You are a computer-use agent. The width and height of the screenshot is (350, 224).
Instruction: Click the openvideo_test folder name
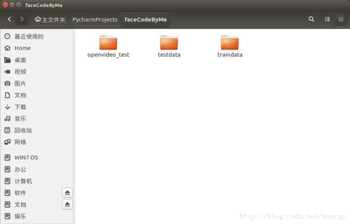(108, 55)
